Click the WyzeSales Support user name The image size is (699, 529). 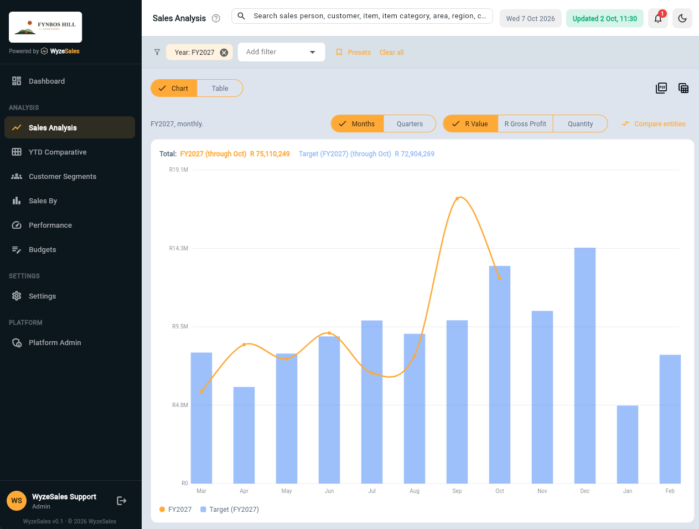pyautogui.click(x=64, y=497)
